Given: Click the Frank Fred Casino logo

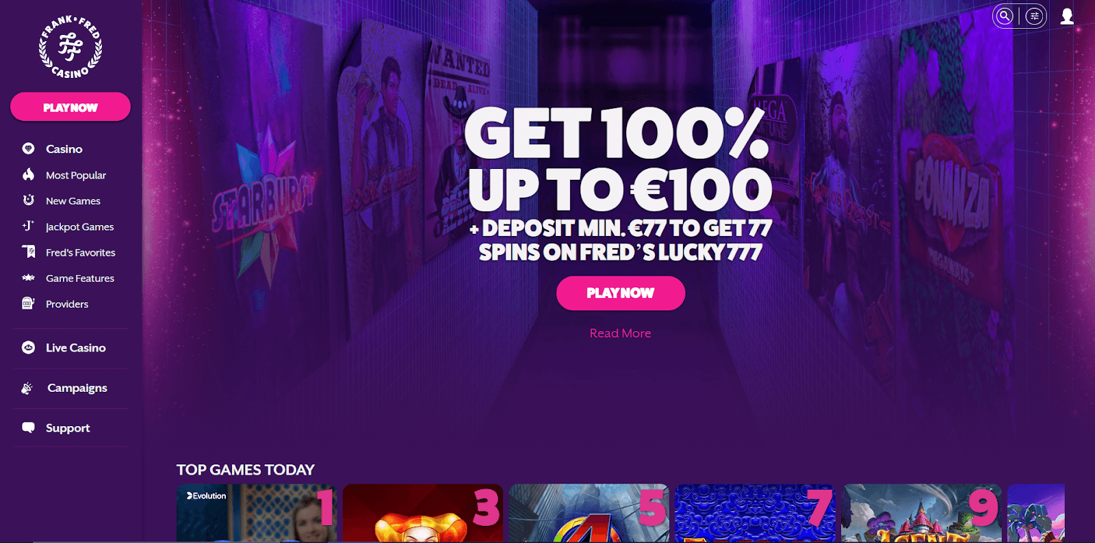Looking at the screenshot, I should pos(70,47).
